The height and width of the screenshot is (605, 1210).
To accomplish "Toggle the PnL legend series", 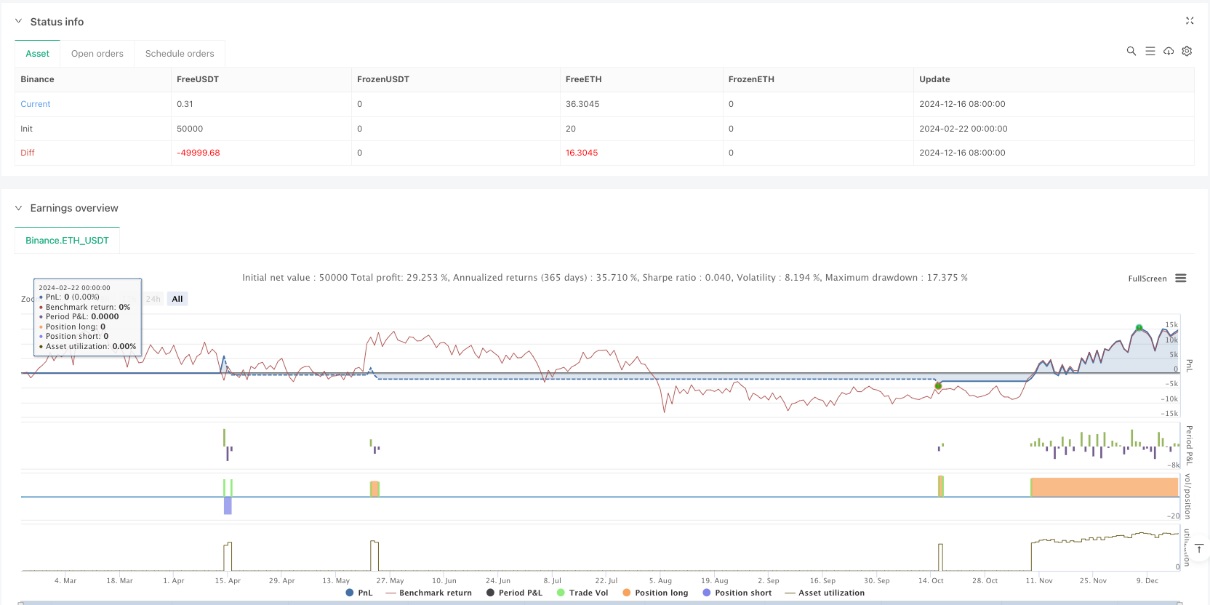I will (x=359, y=593).
